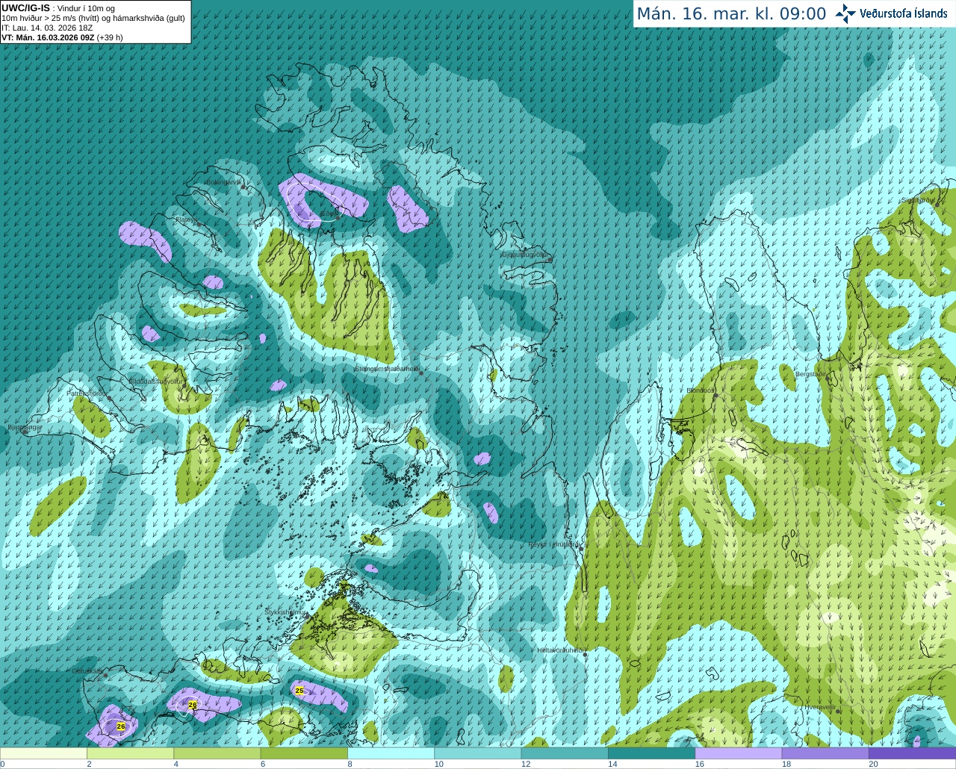
Task: Click the Stykkishólmur station label
Action: click(285, 611)
